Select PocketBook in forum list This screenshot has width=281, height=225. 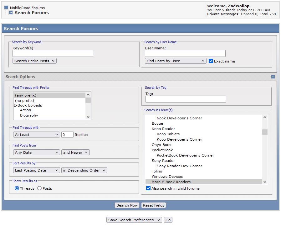point(204,150)
